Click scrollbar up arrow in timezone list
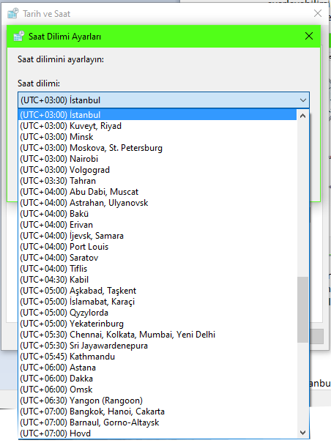This screenshot has width=331, height=443. (302, 116)
